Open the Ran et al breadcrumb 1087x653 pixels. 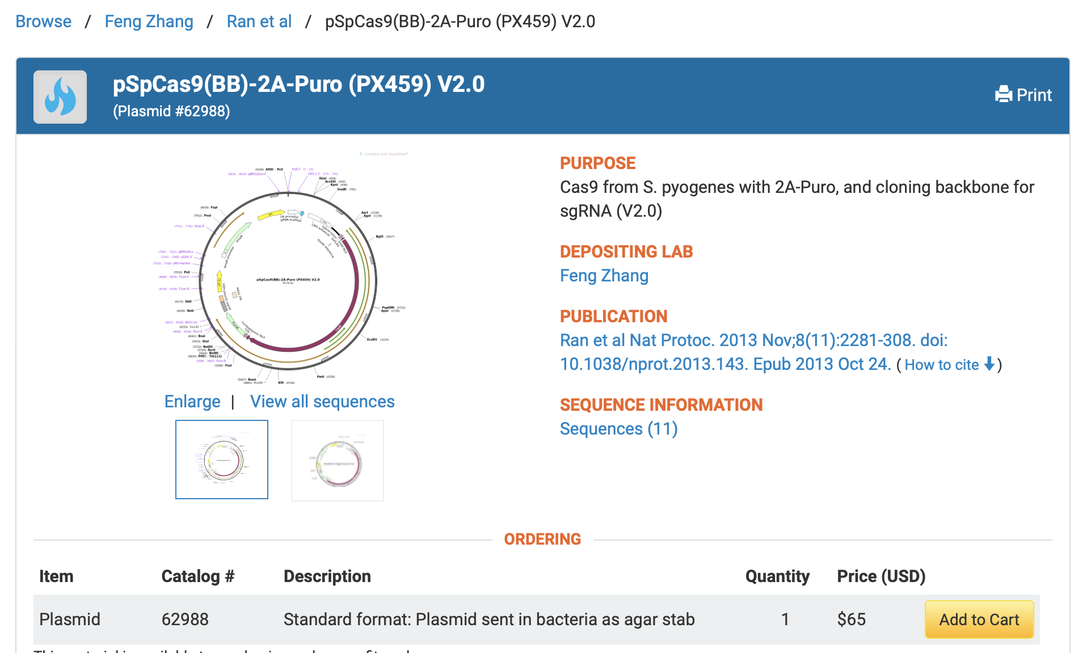point(259,22)
